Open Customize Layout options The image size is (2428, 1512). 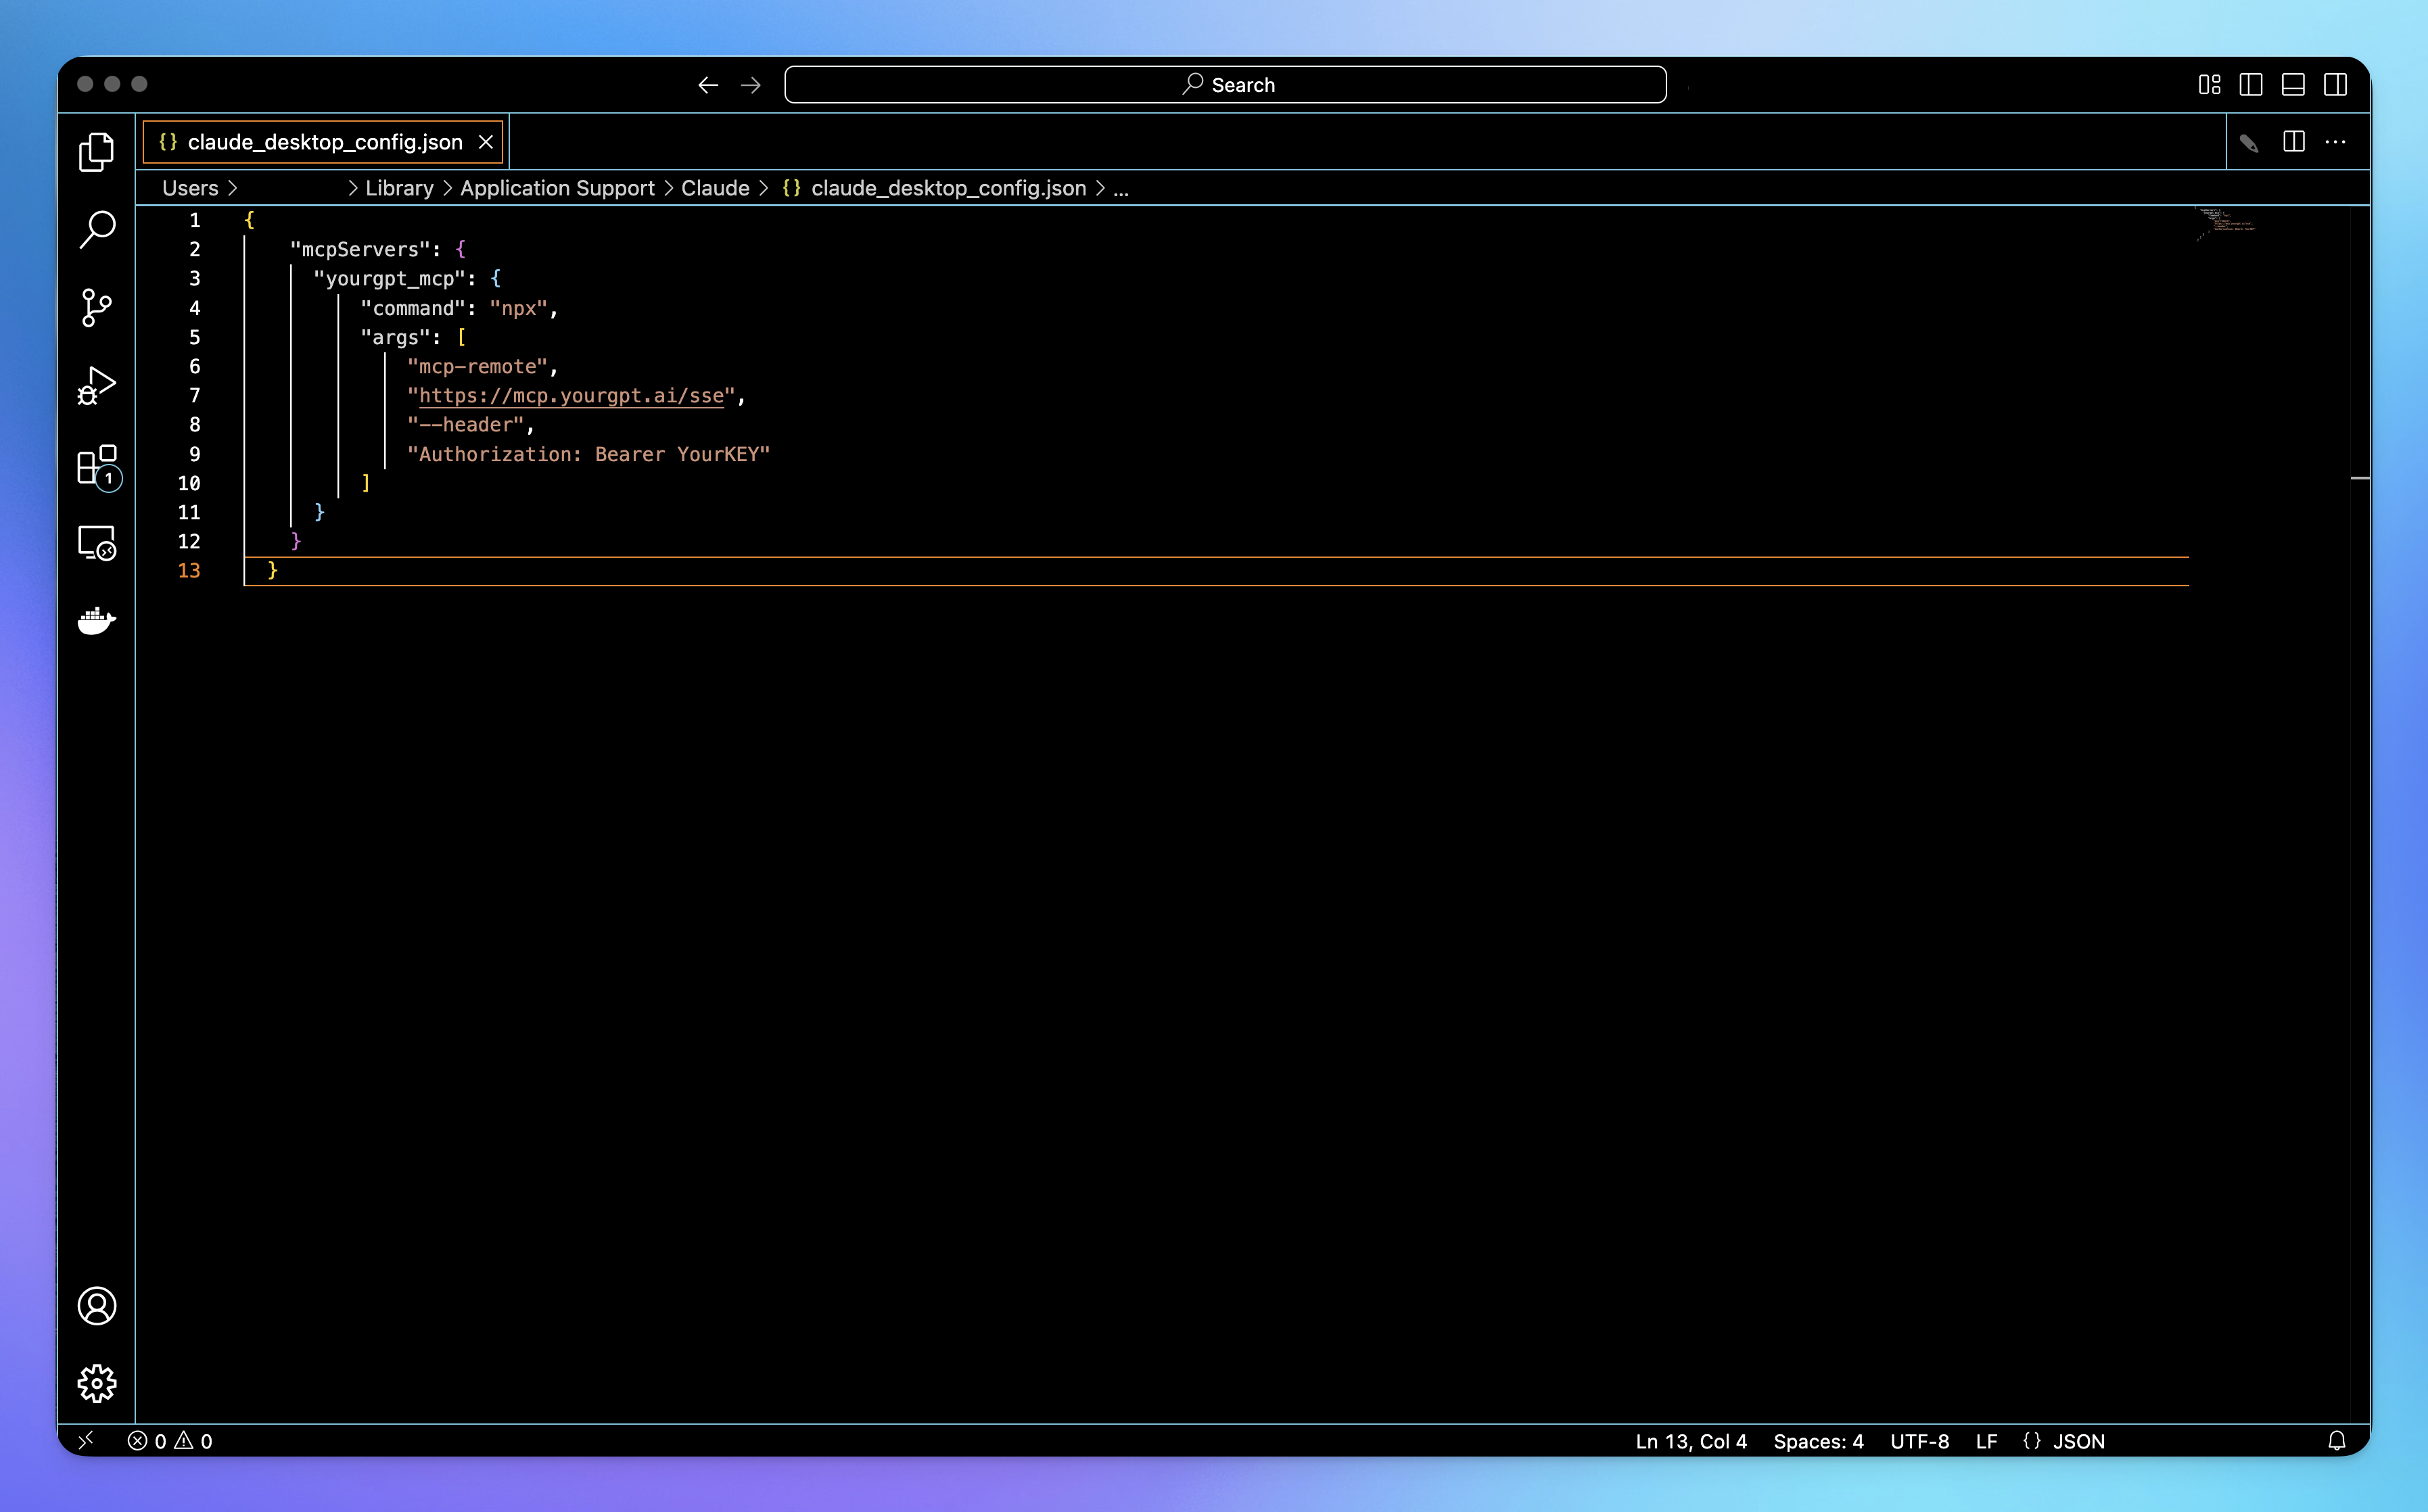pos(2209,85)
